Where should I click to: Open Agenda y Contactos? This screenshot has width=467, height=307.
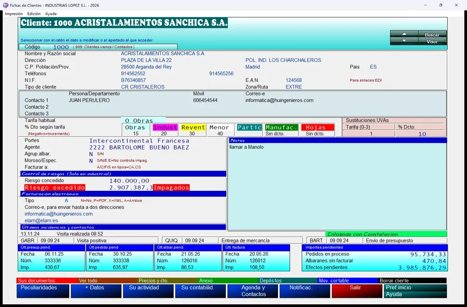pyautogui.click(x=253, y=291)
